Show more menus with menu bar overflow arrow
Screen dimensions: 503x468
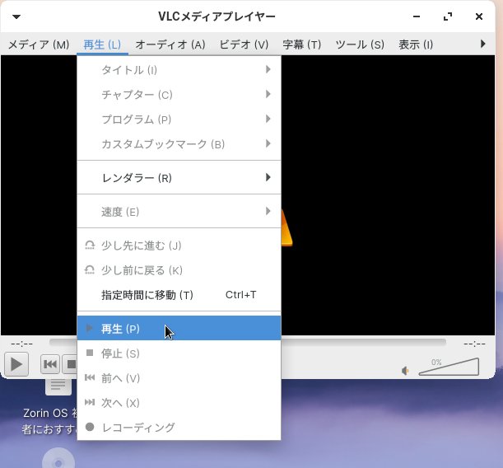point(482,44)
